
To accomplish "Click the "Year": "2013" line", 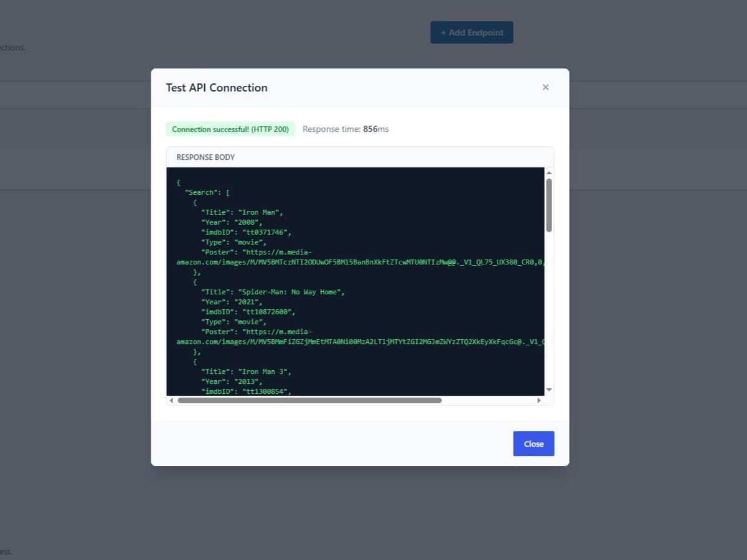I will point(232,381).
